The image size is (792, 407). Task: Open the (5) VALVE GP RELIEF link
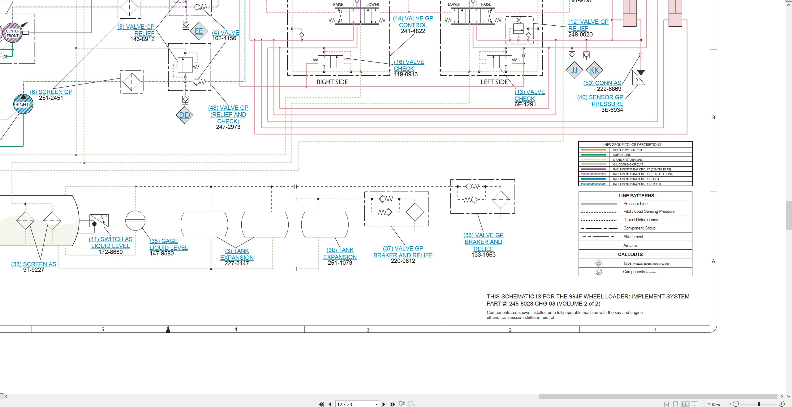point(136,30)
